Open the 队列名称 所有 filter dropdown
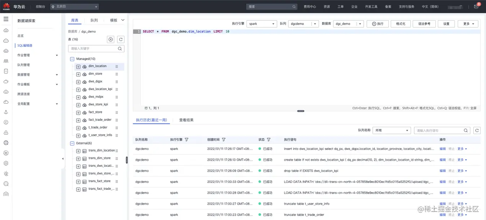 point(391,130)
